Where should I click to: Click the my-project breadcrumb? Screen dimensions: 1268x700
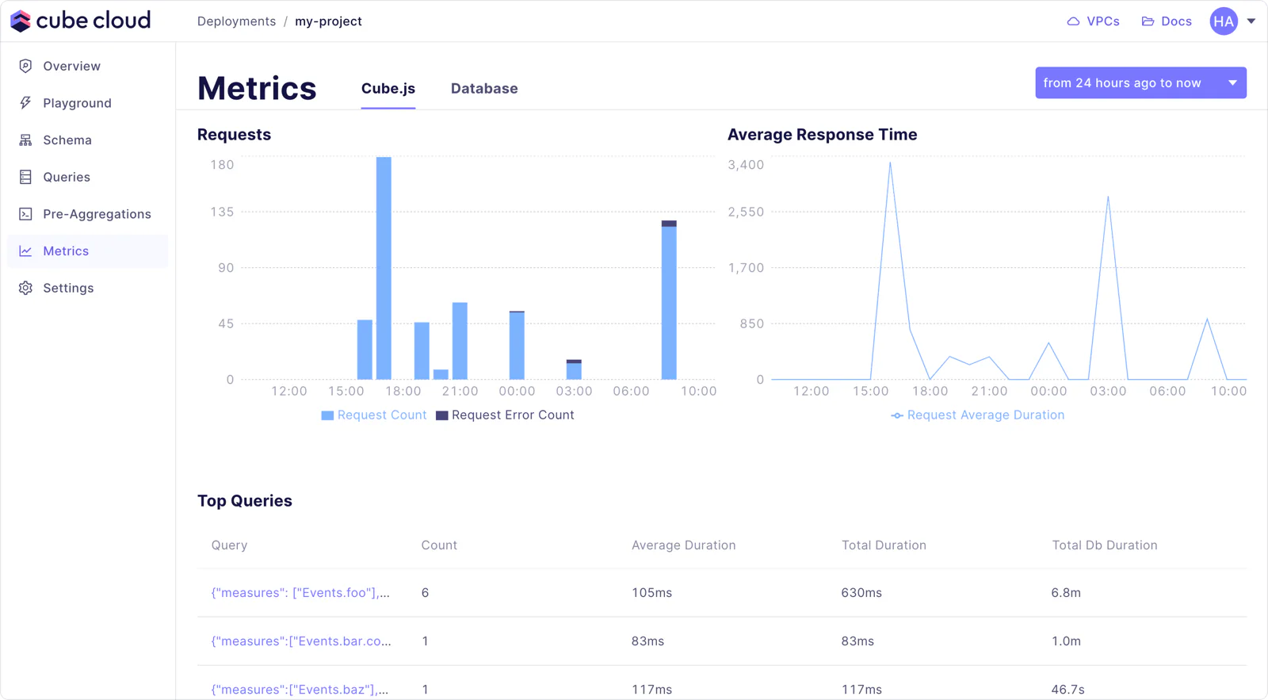(328, 21)
